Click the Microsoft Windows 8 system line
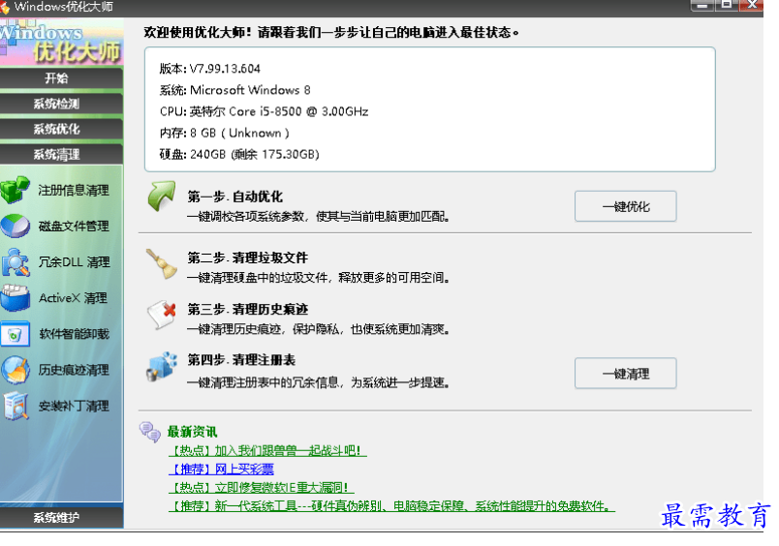The height and width of the screenshot is (546, 779). point(234,90)
